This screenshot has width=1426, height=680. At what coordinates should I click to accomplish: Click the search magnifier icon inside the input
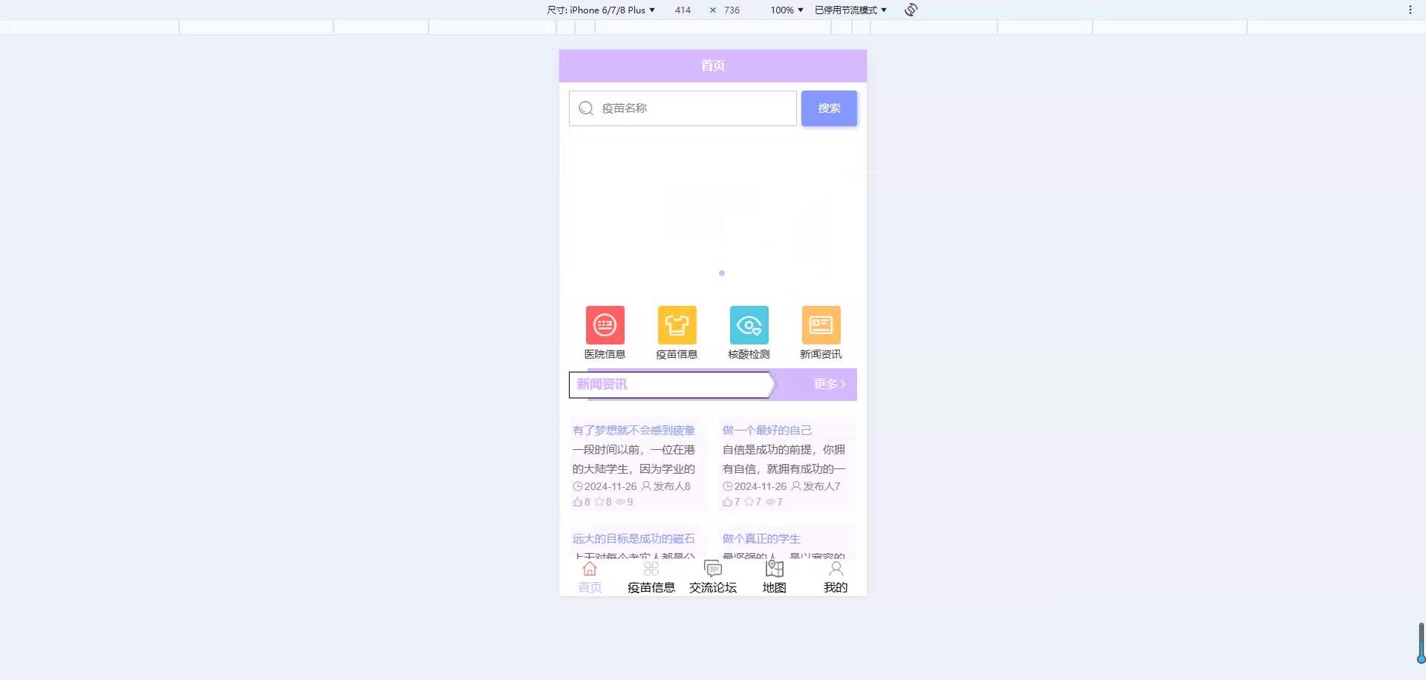point(586,108)
